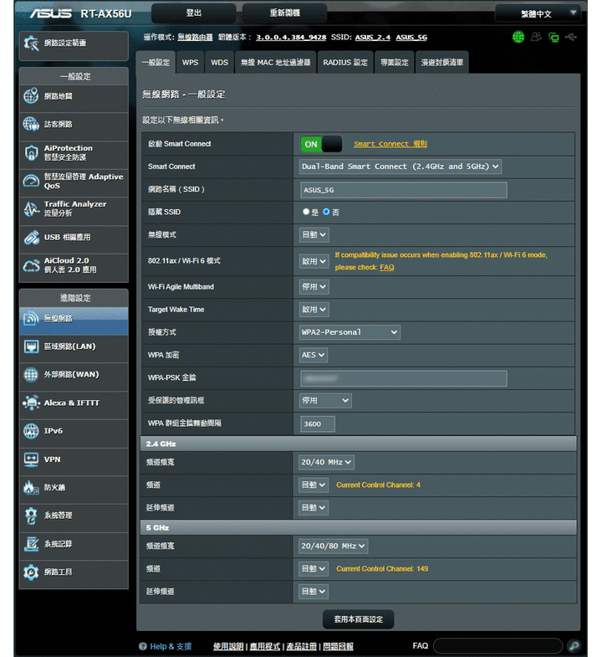This screenshot has width=602, height=657.
Task: Click the ASUS_5G SSID link in header
Action: pos(411,38)
